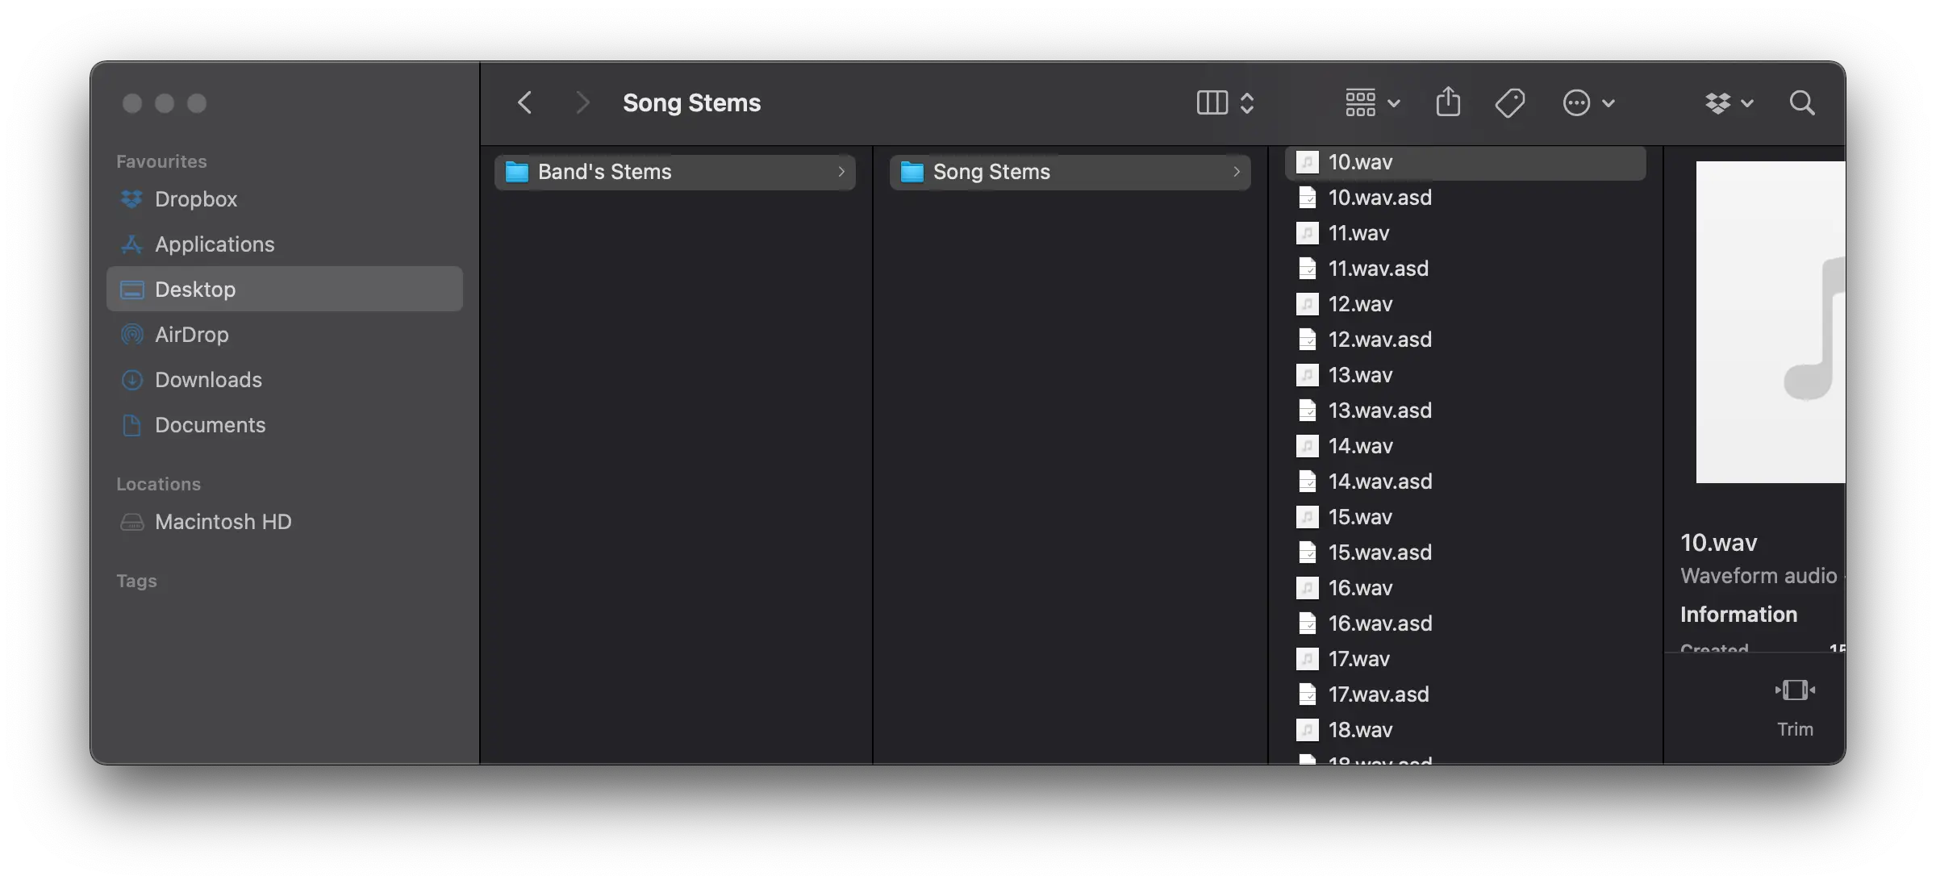This screenshot has height=884, width=1936.
Task: Expand the Dropbox toolbar dropdown
Action: pyautogui.click(x=1729, y=103)
